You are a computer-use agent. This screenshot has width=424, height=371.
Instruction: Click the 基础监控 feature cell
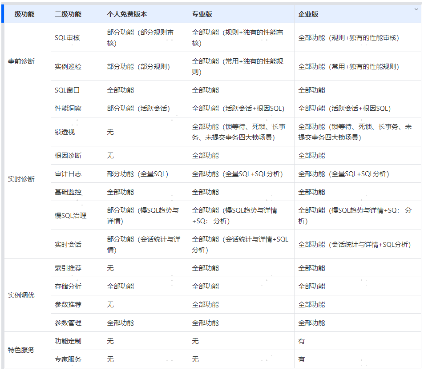pos(77,192)
